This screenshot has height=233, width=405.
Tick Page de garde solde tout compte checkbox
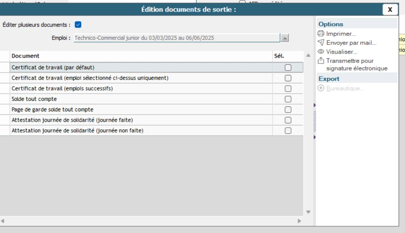(288, 110)
